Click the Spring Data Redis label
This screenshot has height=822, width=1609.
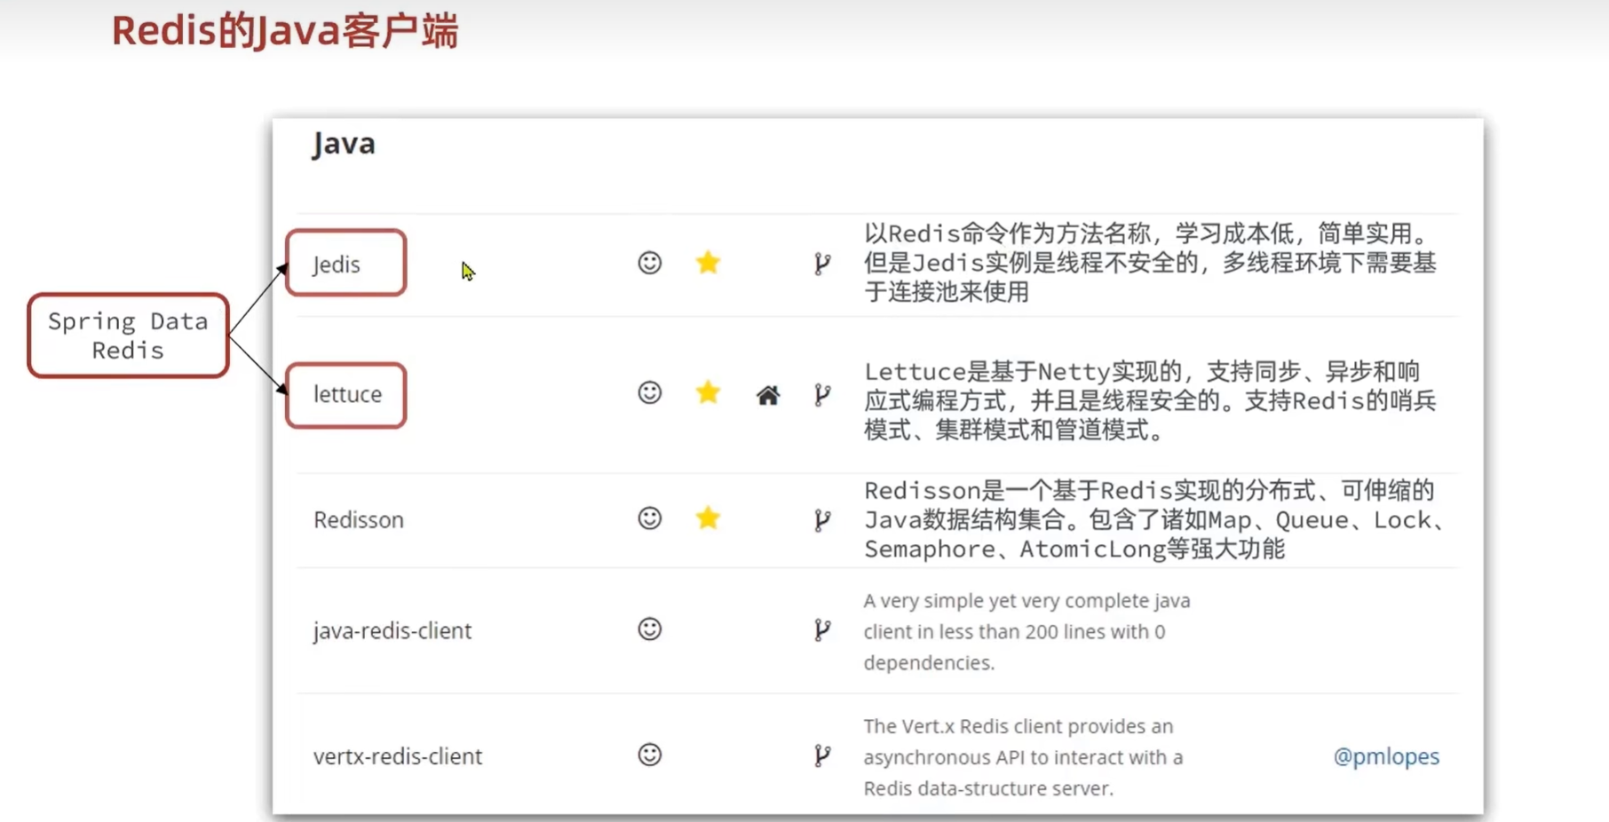[x=128, y=336]
